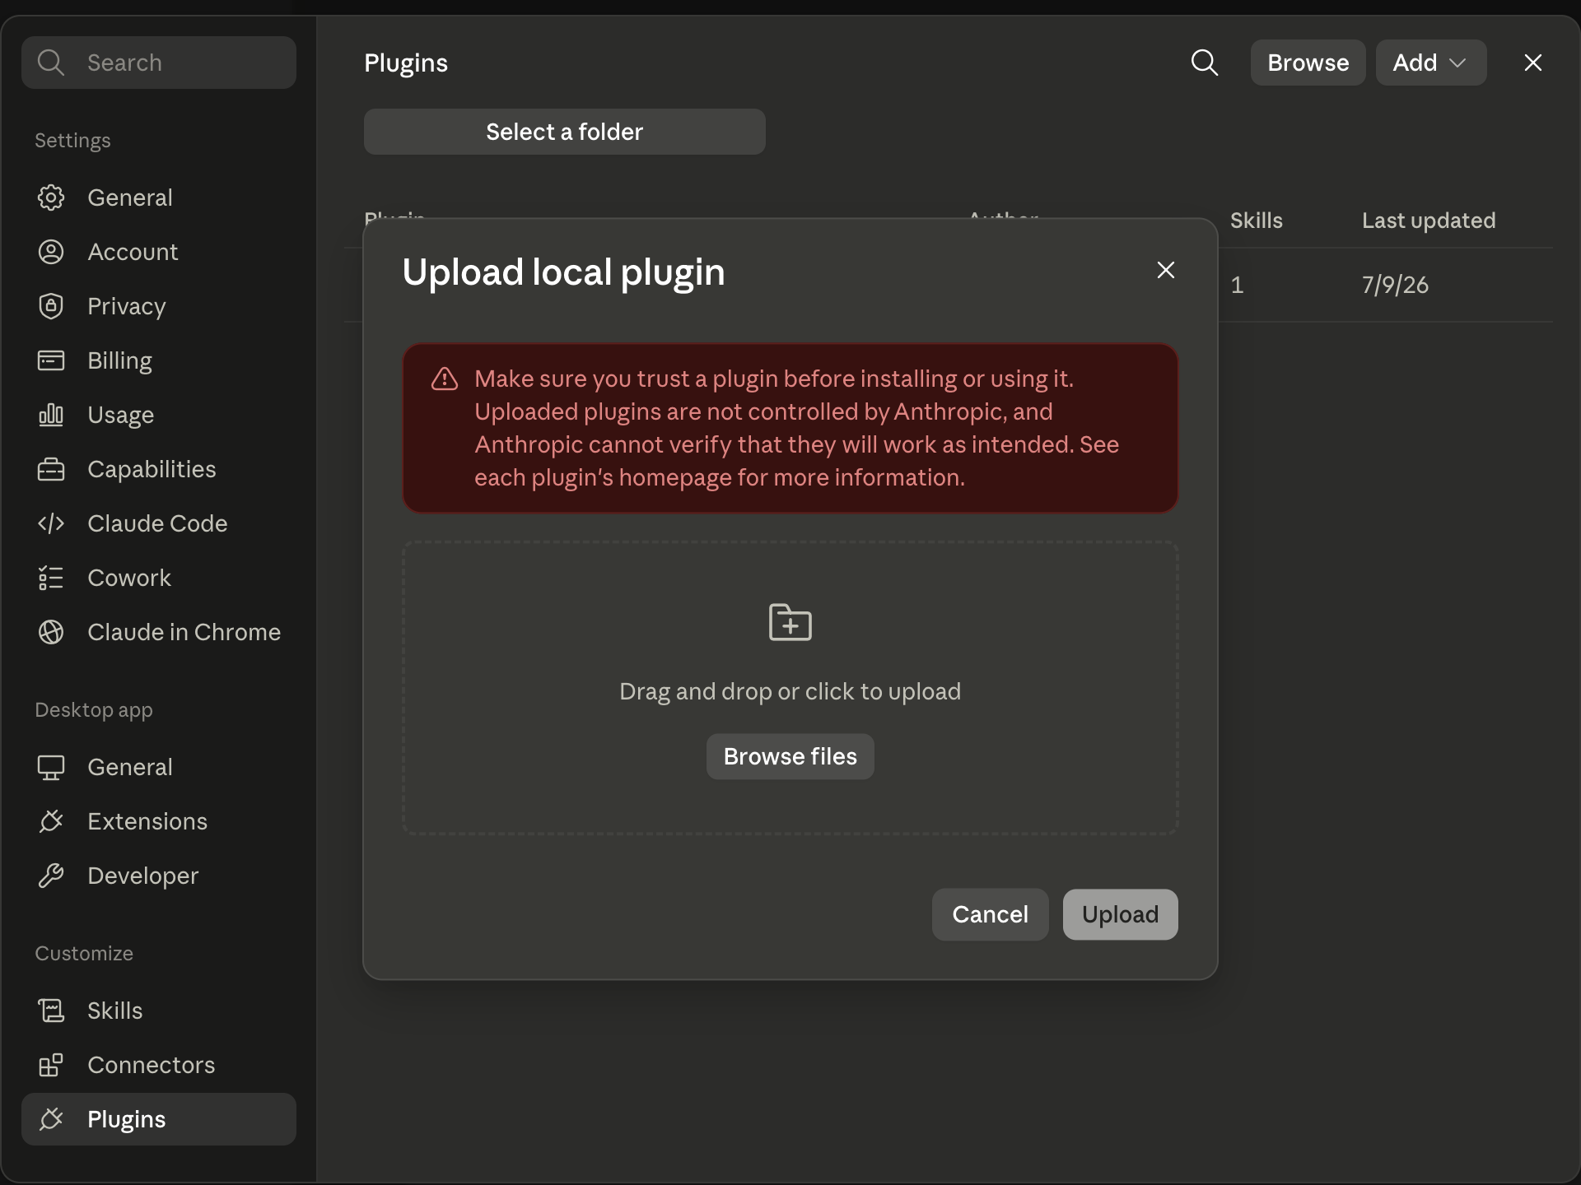Click the Billing card icon
The width and height of the screenshot is (1581, 1185).
coord(51,360)
